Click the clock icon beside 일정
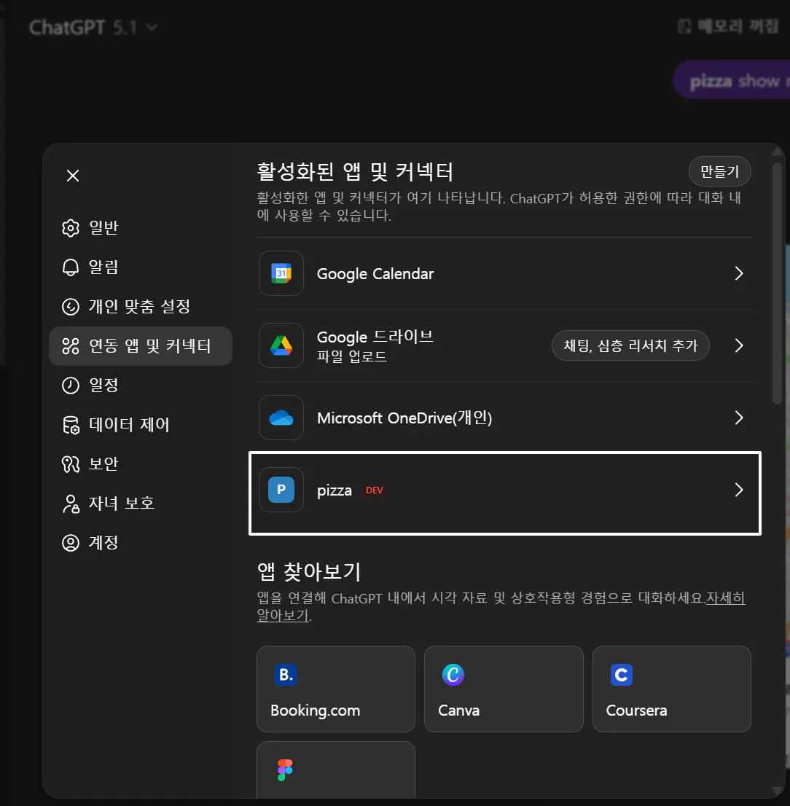 pos(71,386)
